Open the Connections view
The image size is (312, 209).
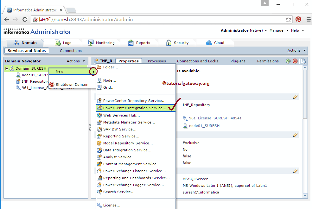click(70, 50)
